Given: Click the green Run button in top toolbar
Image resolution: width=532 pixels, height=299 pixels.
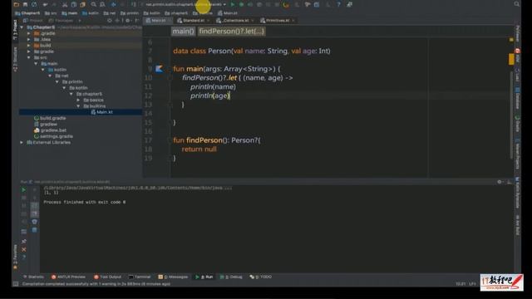Looking at the screenshot, I should click(233, 4).
